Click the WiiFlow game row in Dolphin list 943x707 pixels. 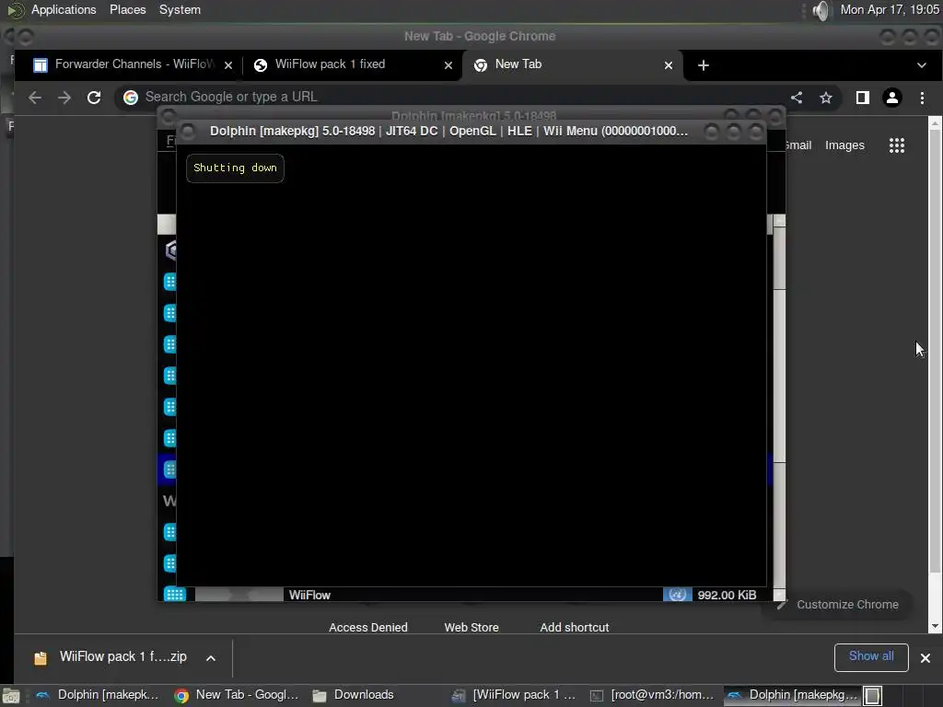pos(465,595)
